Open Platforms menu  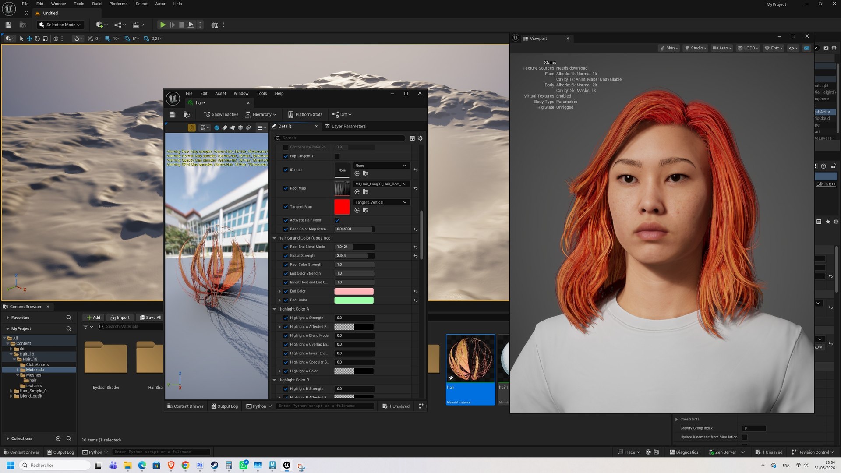click(118, 4)
